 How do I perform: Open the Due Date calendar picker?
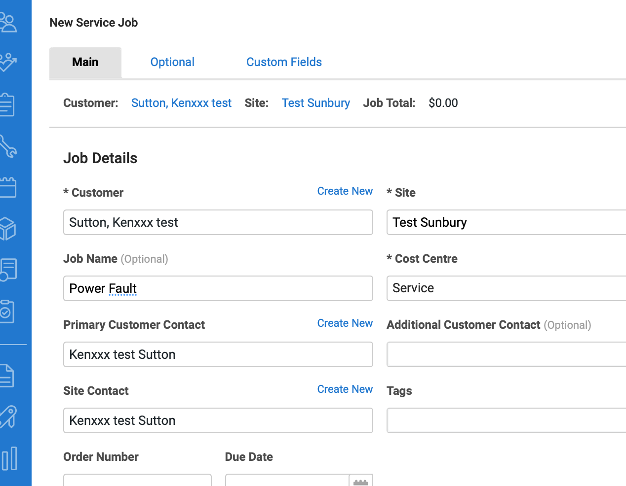pyautogui.click(x=360, y=481)
